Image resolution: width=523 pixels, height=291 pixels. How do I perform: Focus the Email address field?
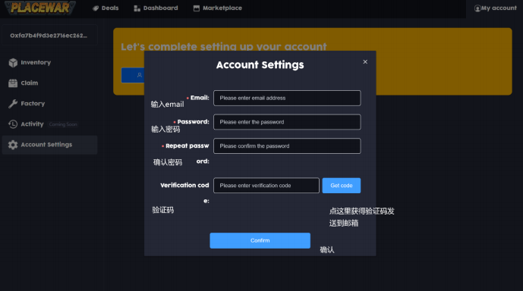pyautogui.click(x=287, y=99)
